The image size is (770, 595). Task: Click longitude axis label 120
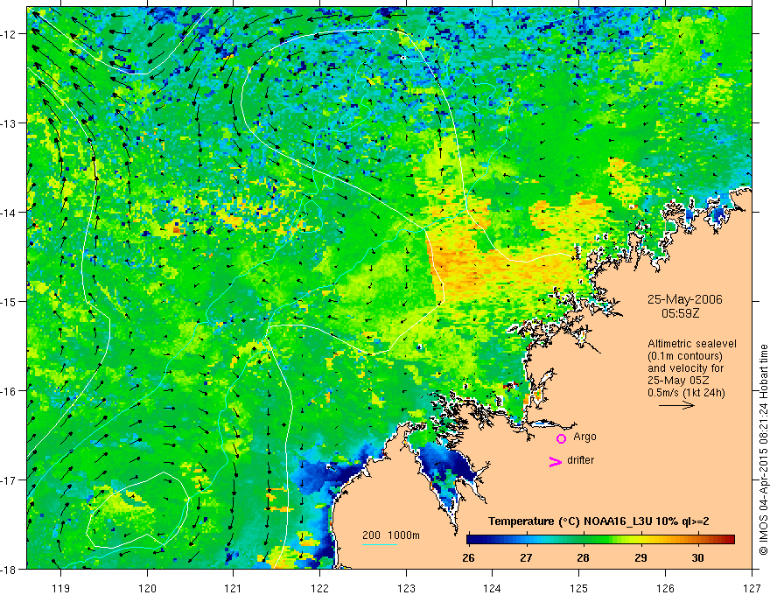coord(147,588)
